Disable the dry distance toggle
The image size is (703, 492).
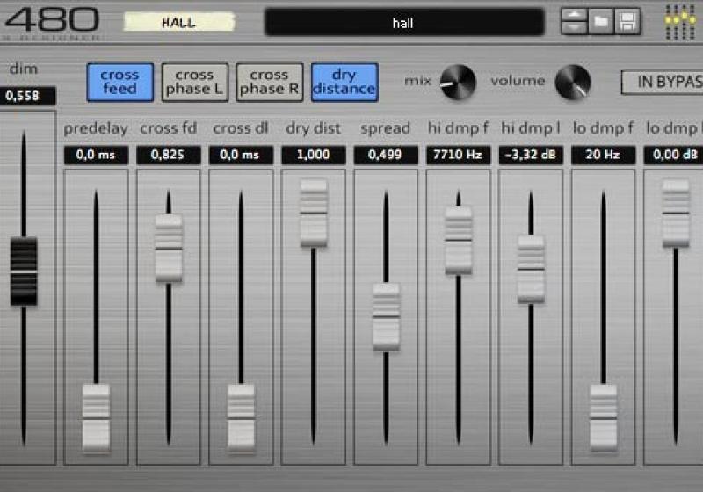point(344,82)
